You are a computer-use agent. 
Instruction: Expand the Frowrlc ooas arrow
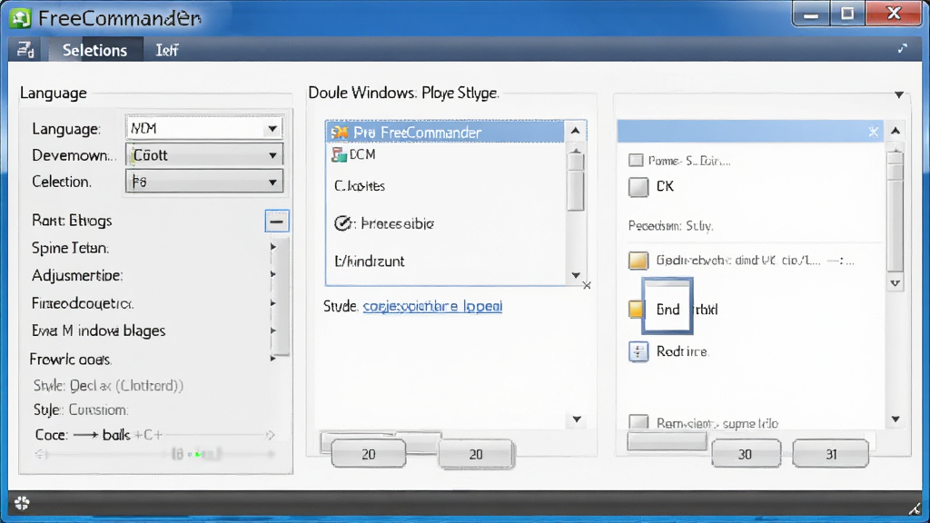tap(272, 358)
